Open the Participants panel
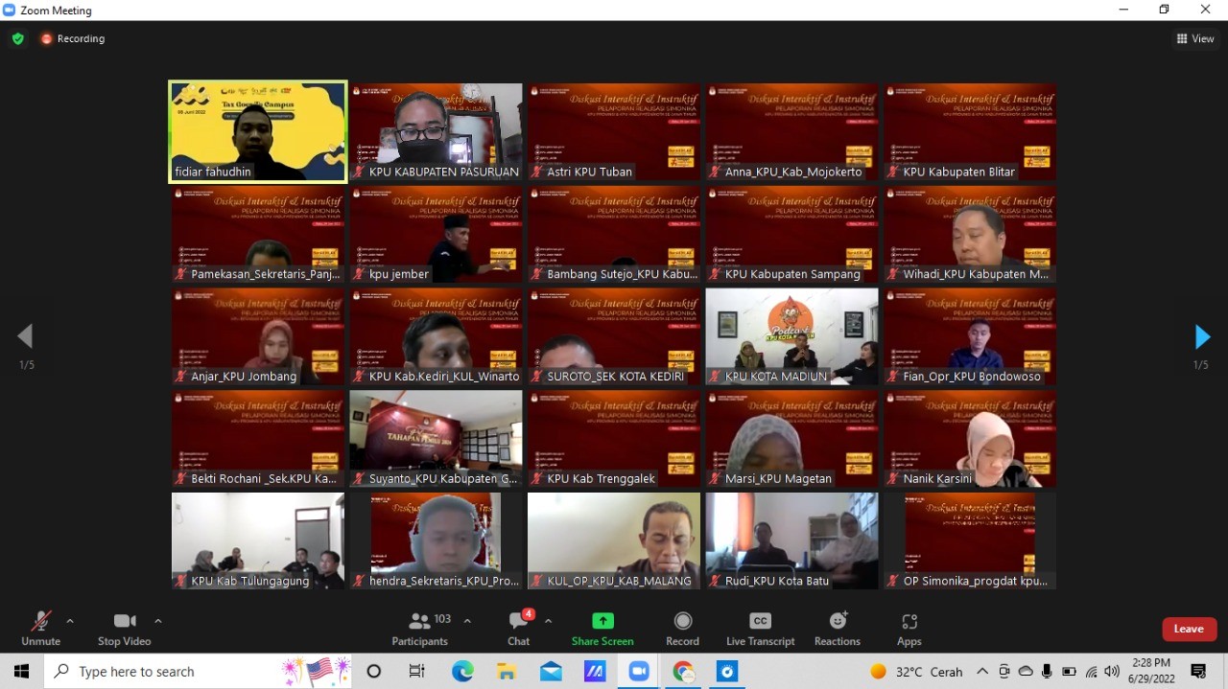 pyautogui.click(x=420, y=629)
